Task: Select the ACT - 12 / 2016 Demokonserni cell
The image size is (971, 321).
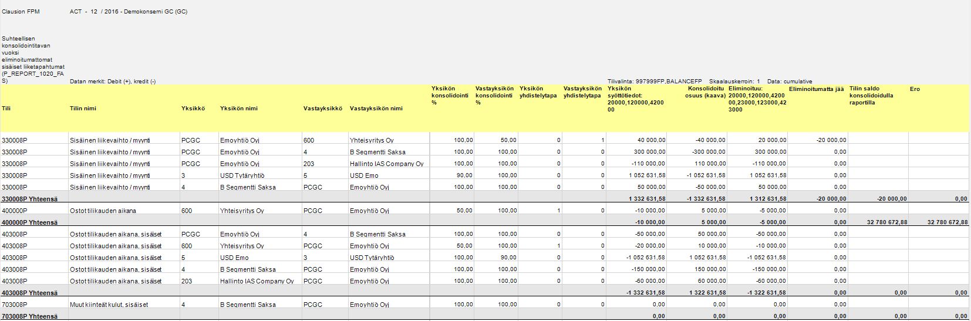Action: coord(129,12)
